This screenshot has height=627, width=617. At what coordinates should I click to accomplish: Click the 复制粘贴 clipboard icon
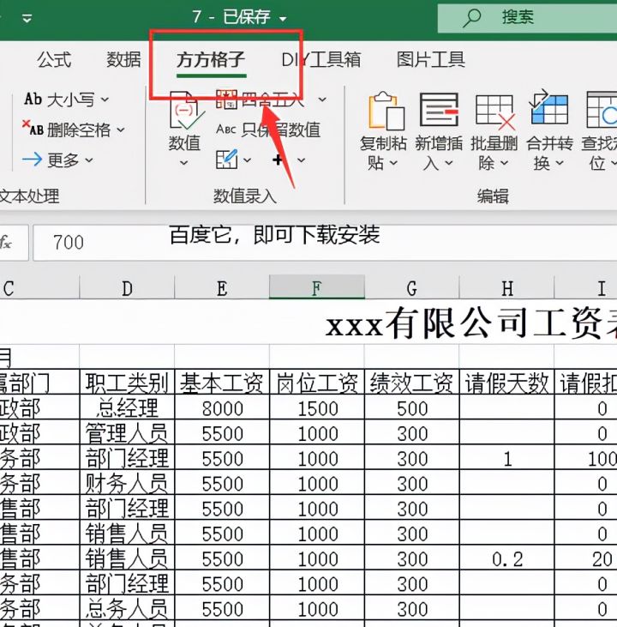(x=386, y=111)
